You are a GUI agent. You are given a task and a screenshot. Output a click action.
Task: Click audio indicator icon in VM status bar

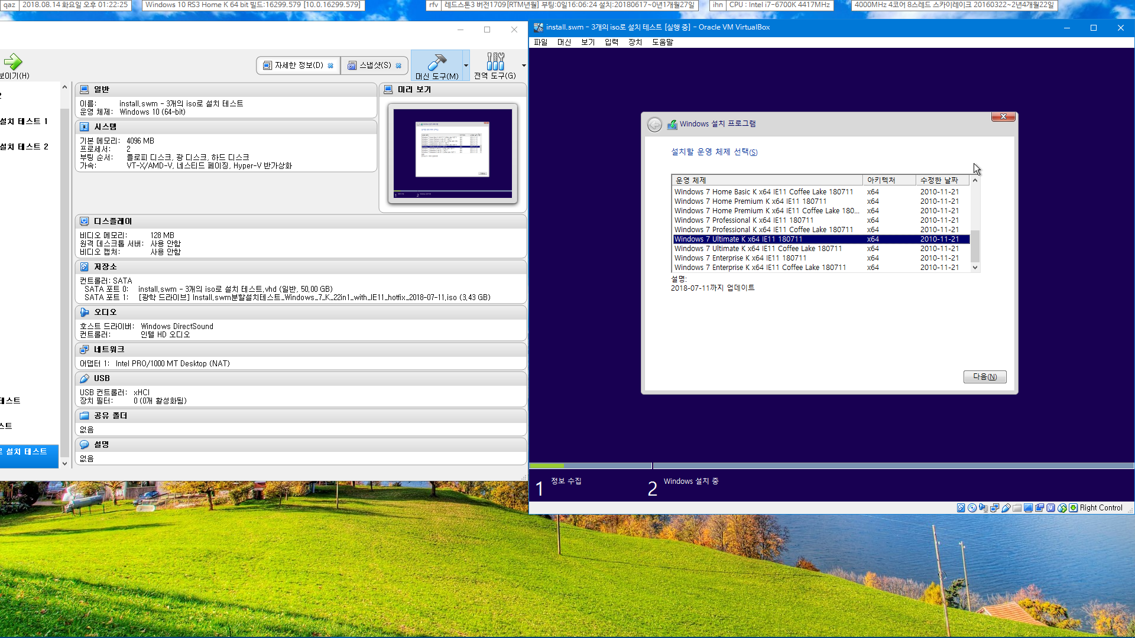(983, 508)
